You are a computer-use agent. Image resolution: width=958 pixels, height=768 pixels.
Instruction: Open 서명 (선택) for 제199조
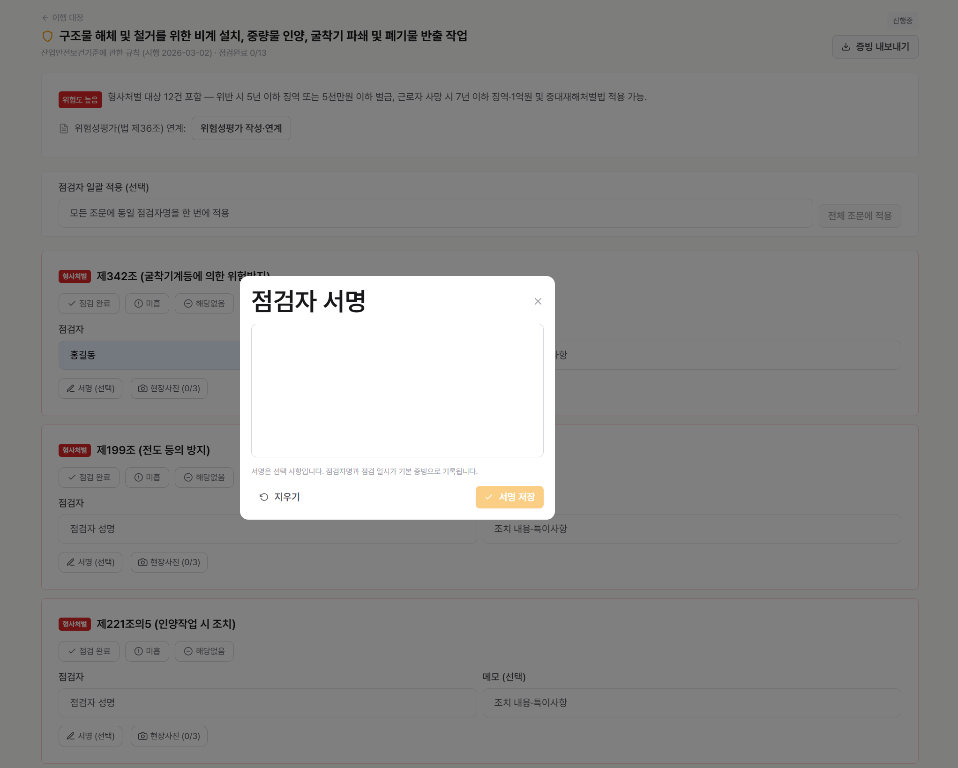(90, 562)
